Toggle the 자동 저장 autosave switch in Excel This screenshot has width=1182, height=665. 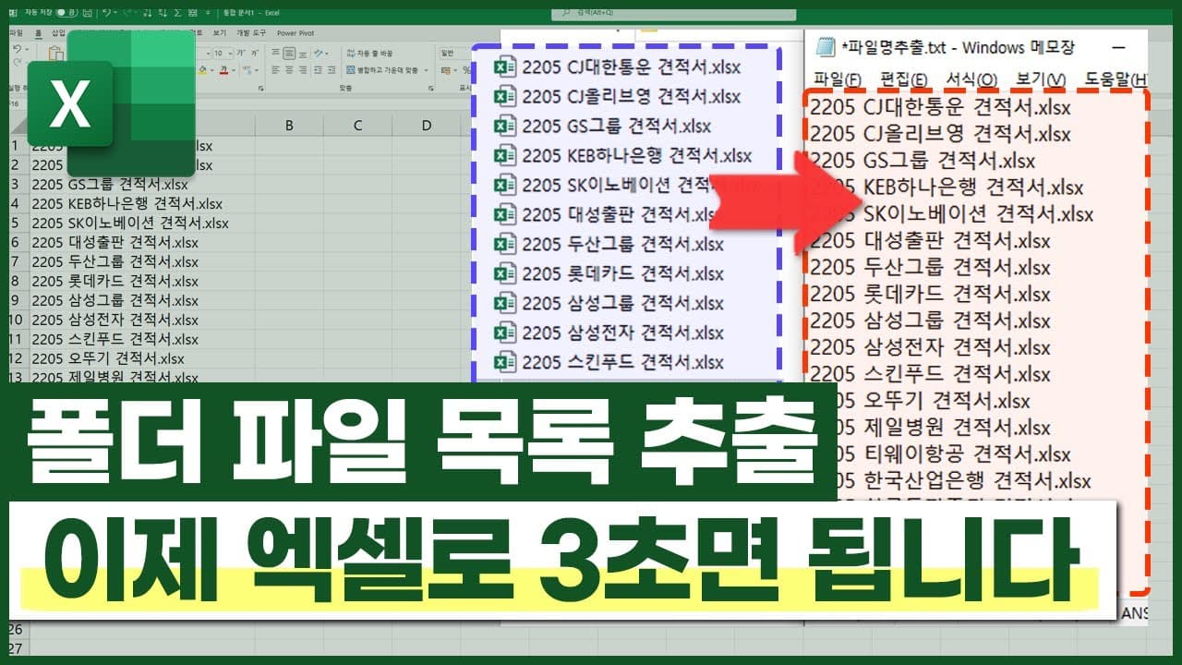point(66,13)
